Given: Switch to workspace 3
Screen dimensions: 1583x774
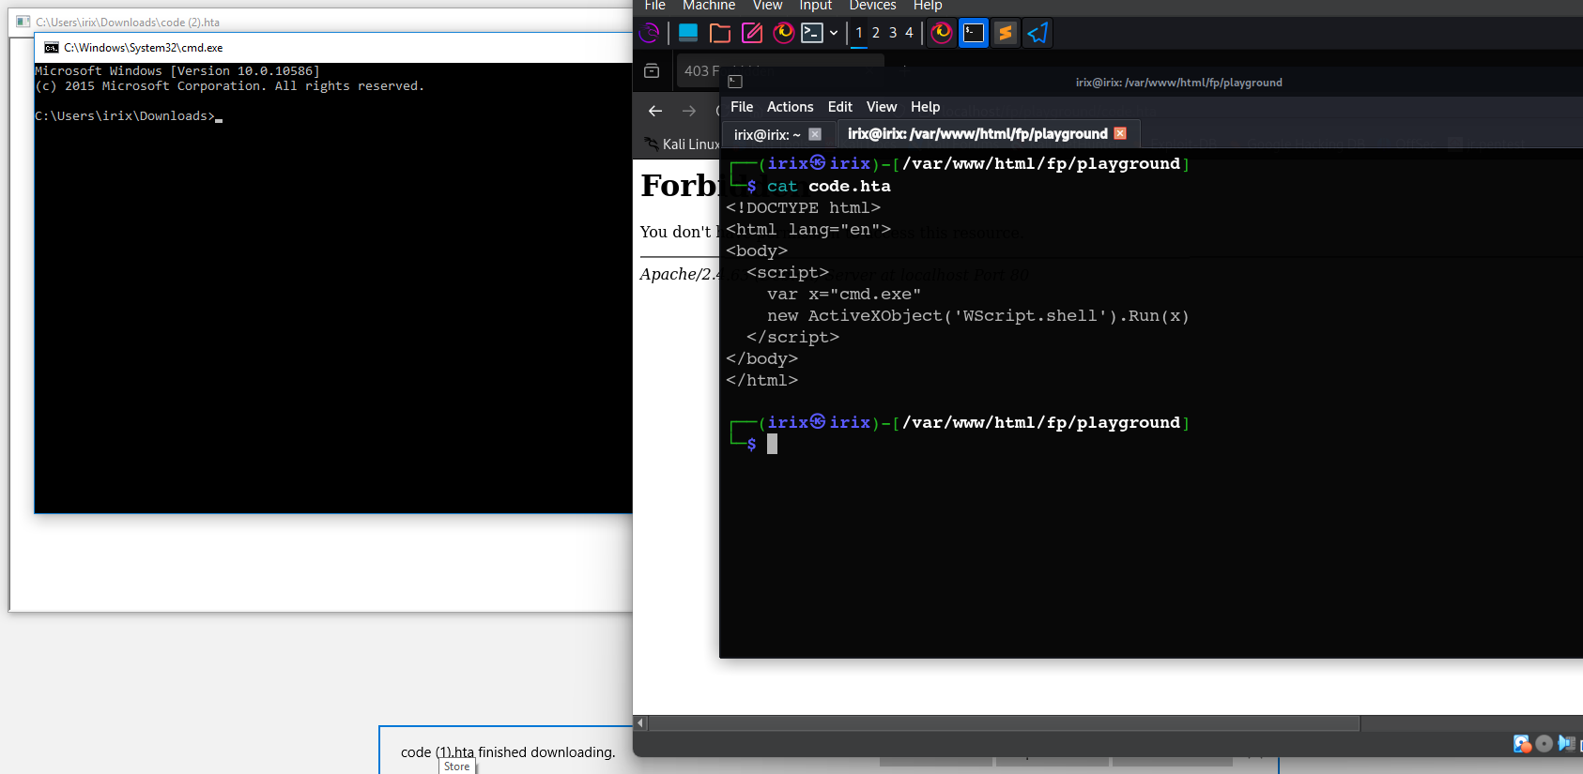Looking at the screenshot, I should click(893, 33).
